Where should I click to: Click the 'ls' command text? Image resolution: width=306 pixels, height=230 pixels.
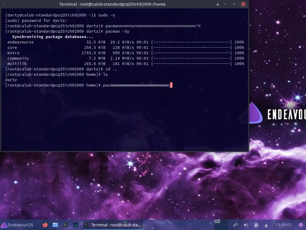tap(105, 74)
